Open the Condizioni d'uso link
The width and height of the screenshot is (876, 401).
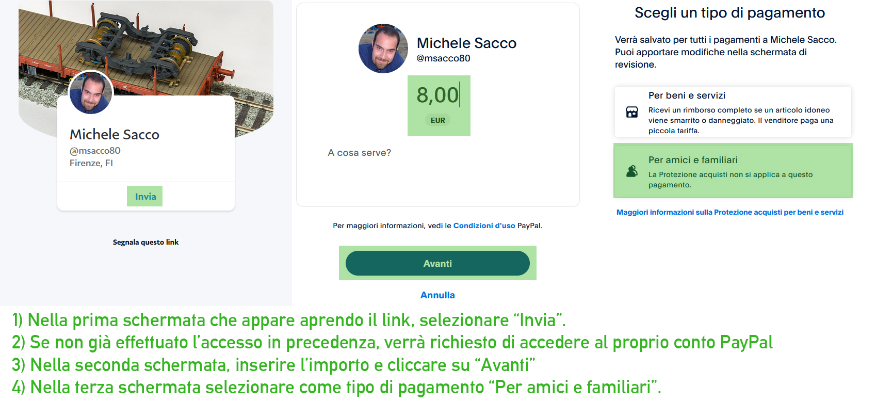484,226
